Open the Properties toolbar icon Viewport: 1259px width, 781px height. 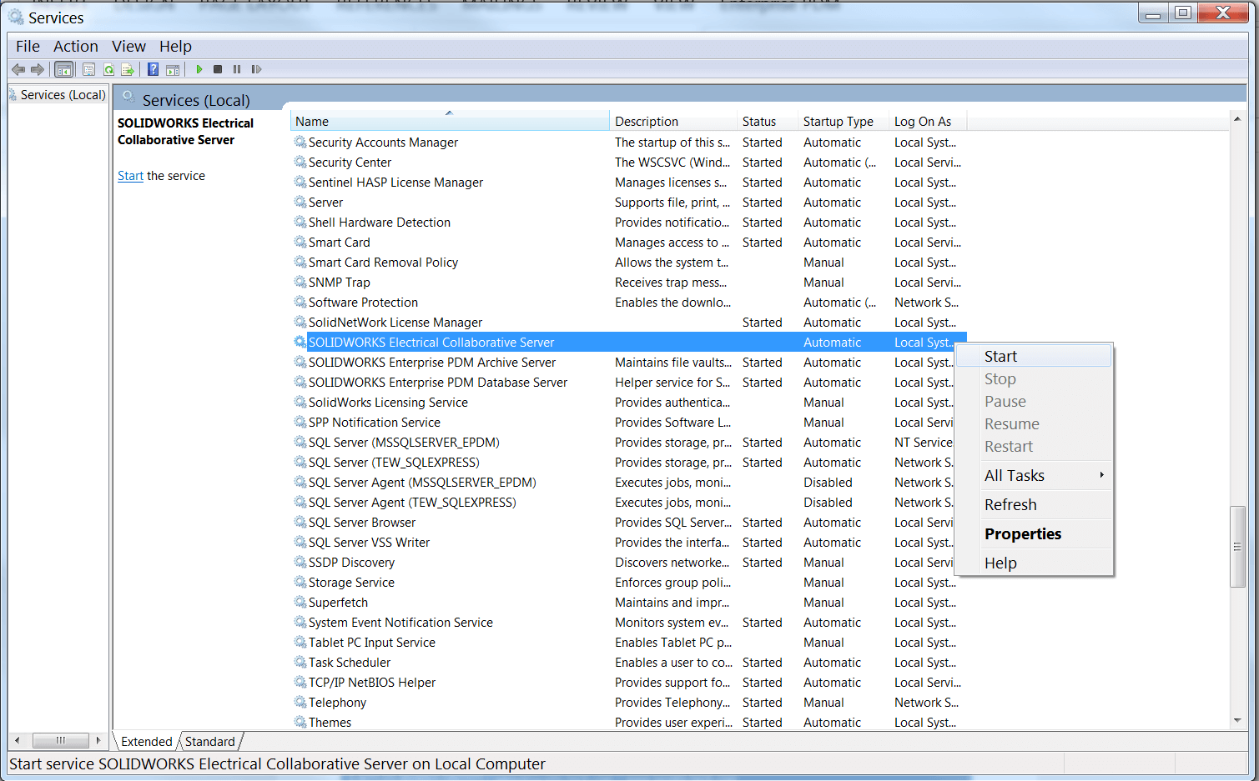(x=88, y=69)
